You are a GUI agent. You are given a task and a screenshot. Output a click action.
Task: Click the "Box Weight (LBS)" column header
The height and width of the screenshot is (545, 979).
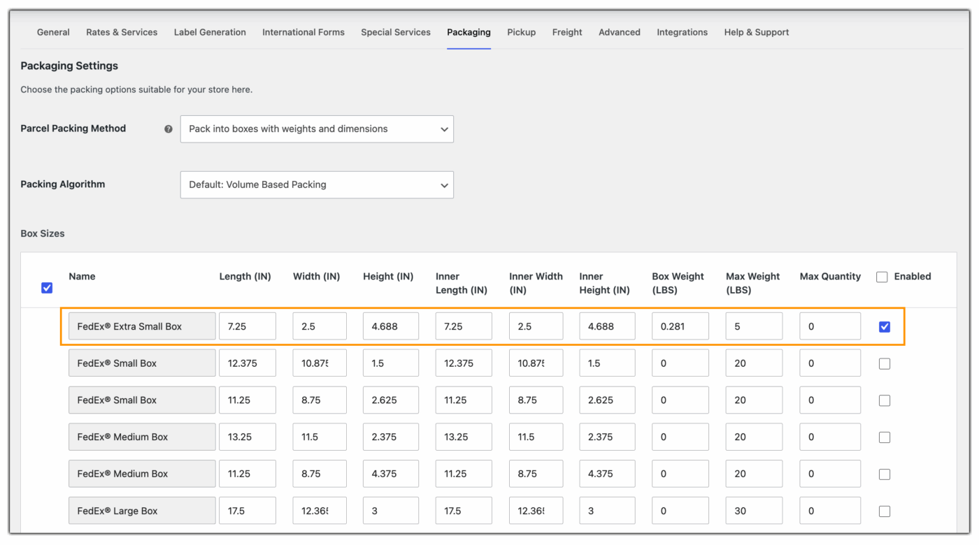pyautogui.click(x=678, y=283)
